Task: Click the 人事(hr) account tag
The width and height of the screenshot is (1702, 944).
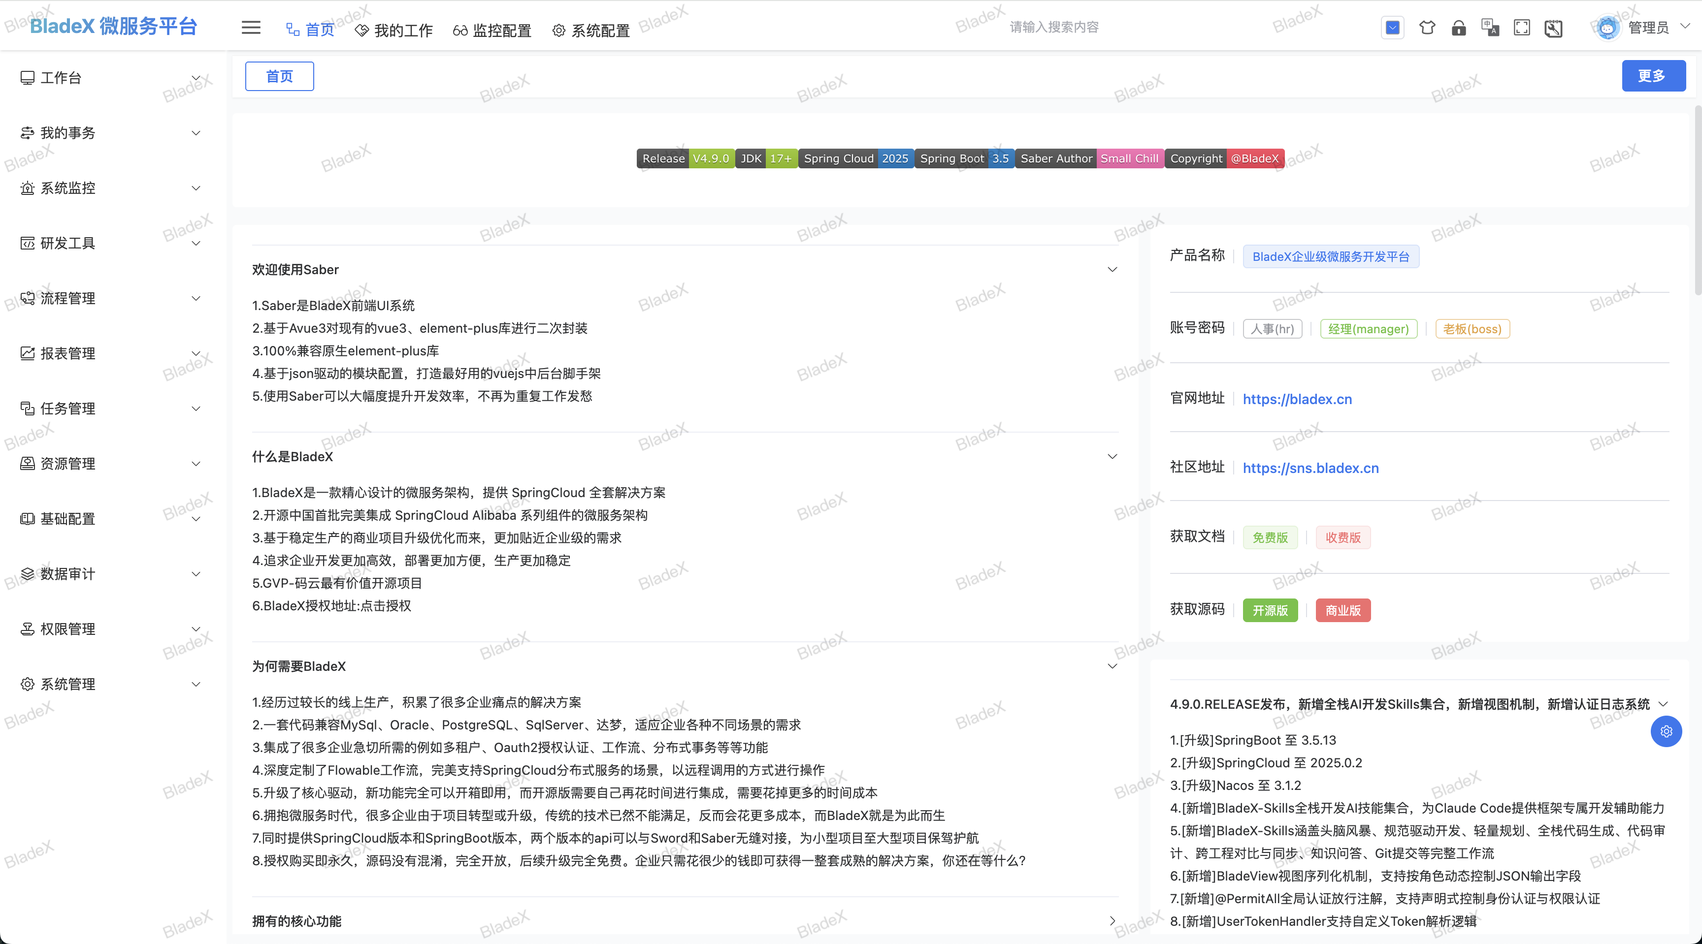Action: pos(1273,329)
